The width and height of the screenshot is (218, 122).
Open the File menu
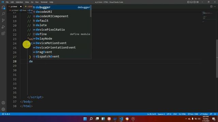click(x=7, y=2)
